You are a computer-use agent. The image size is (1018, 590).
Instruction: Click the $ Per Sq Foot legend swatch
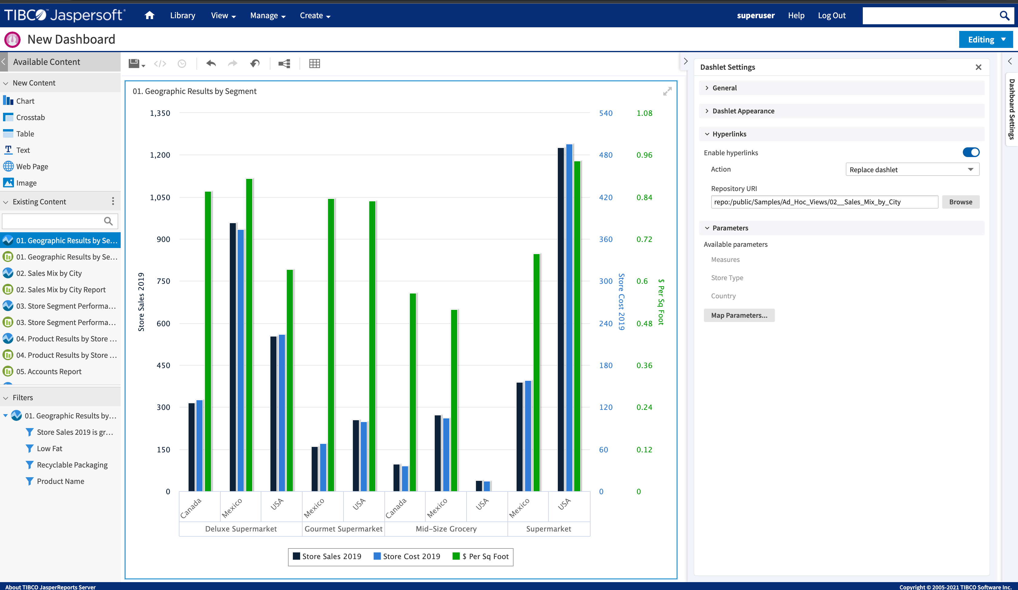[456, 556]
